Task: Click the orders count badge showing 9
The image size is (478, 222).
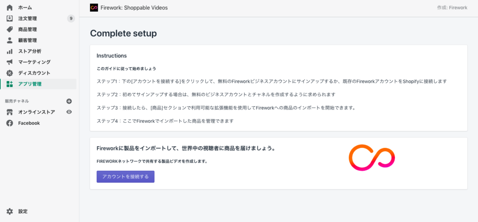Action: coord(71,19)
